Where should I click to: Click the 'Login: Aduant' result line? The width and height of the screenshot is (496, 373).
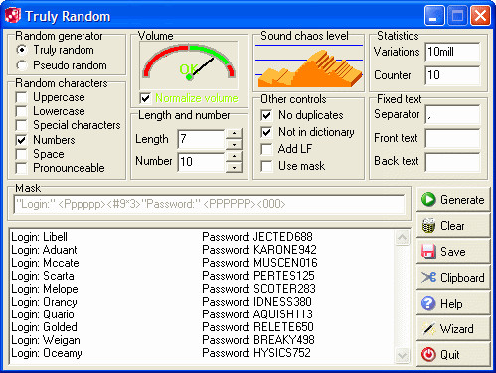(44, 250)
